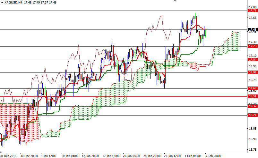Click the 27 Jan 12:00 time label
258x158 pixels.
click(x=173, y=156)
